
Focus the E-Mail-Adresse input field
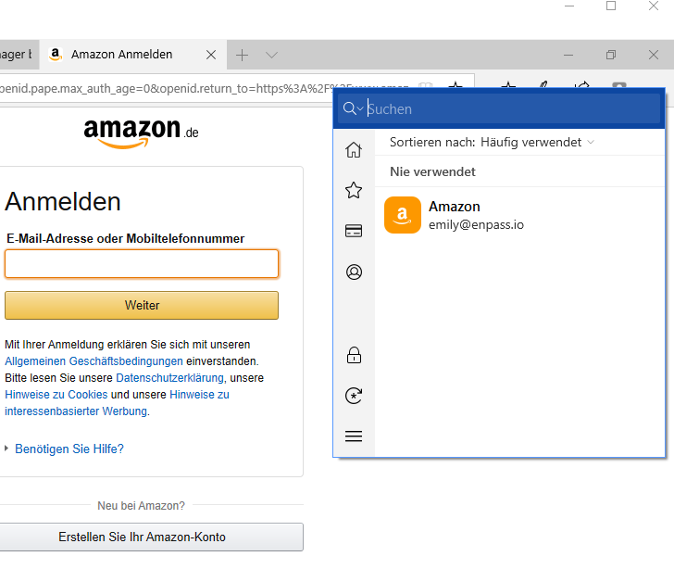click(x=142, y=264)
